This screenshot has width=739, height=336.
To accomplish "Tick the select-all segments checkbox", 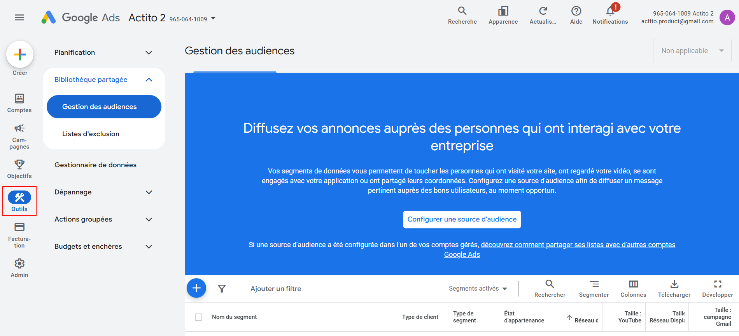I will [198, 317].
